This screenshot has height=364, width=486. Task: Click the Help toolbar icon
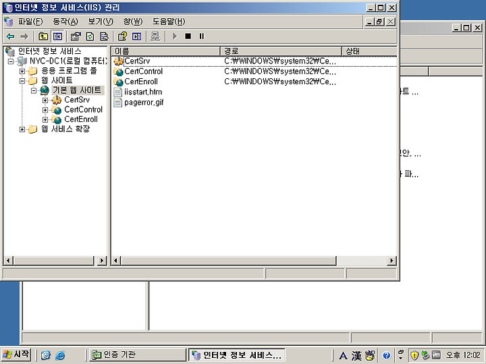(122, 36)
